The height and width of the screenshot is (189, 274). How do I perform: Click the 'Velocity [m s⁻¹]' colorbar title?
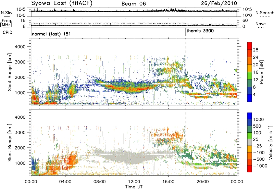point(271,142)
